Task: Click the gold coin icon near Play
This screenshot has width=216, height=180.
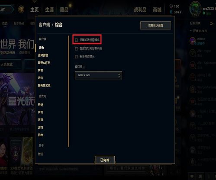Action: 21,10
